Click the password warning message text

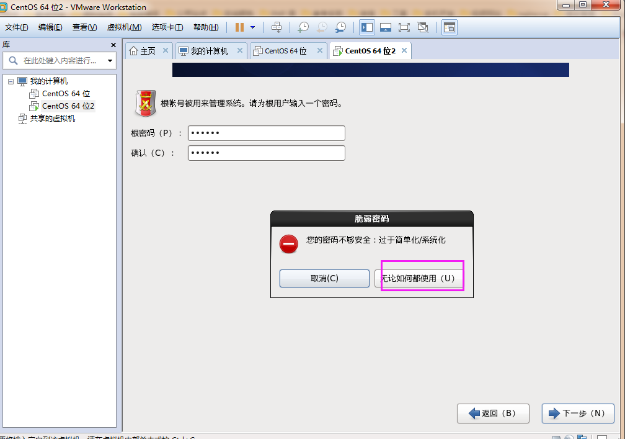pos(376,240)
